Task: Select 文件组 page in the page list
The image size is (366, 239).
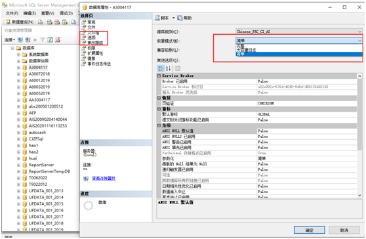Action: (x=93, y=33)
